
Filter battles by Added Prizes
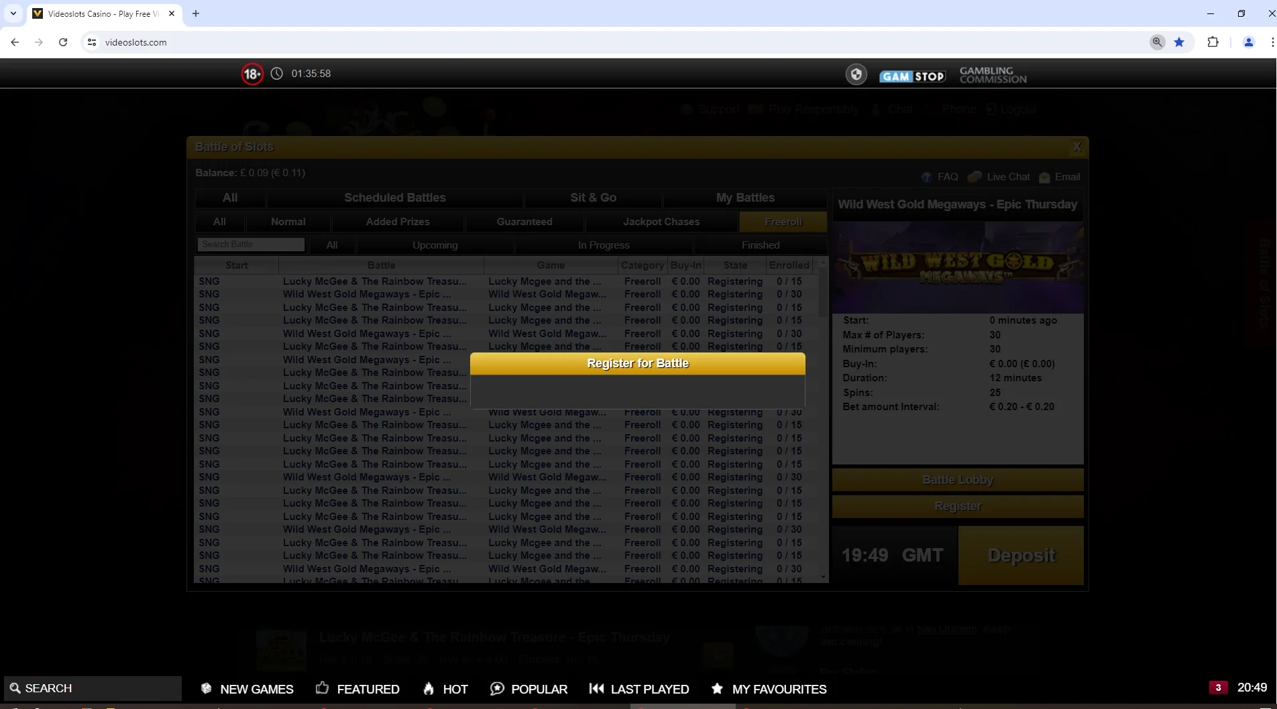(x=398, y=222)
